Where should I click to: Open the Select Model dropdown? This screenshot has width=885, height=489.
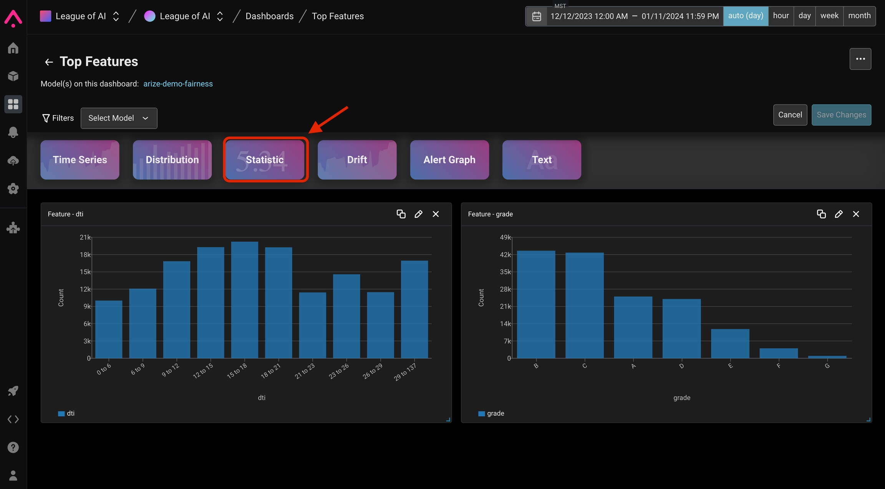119,118
